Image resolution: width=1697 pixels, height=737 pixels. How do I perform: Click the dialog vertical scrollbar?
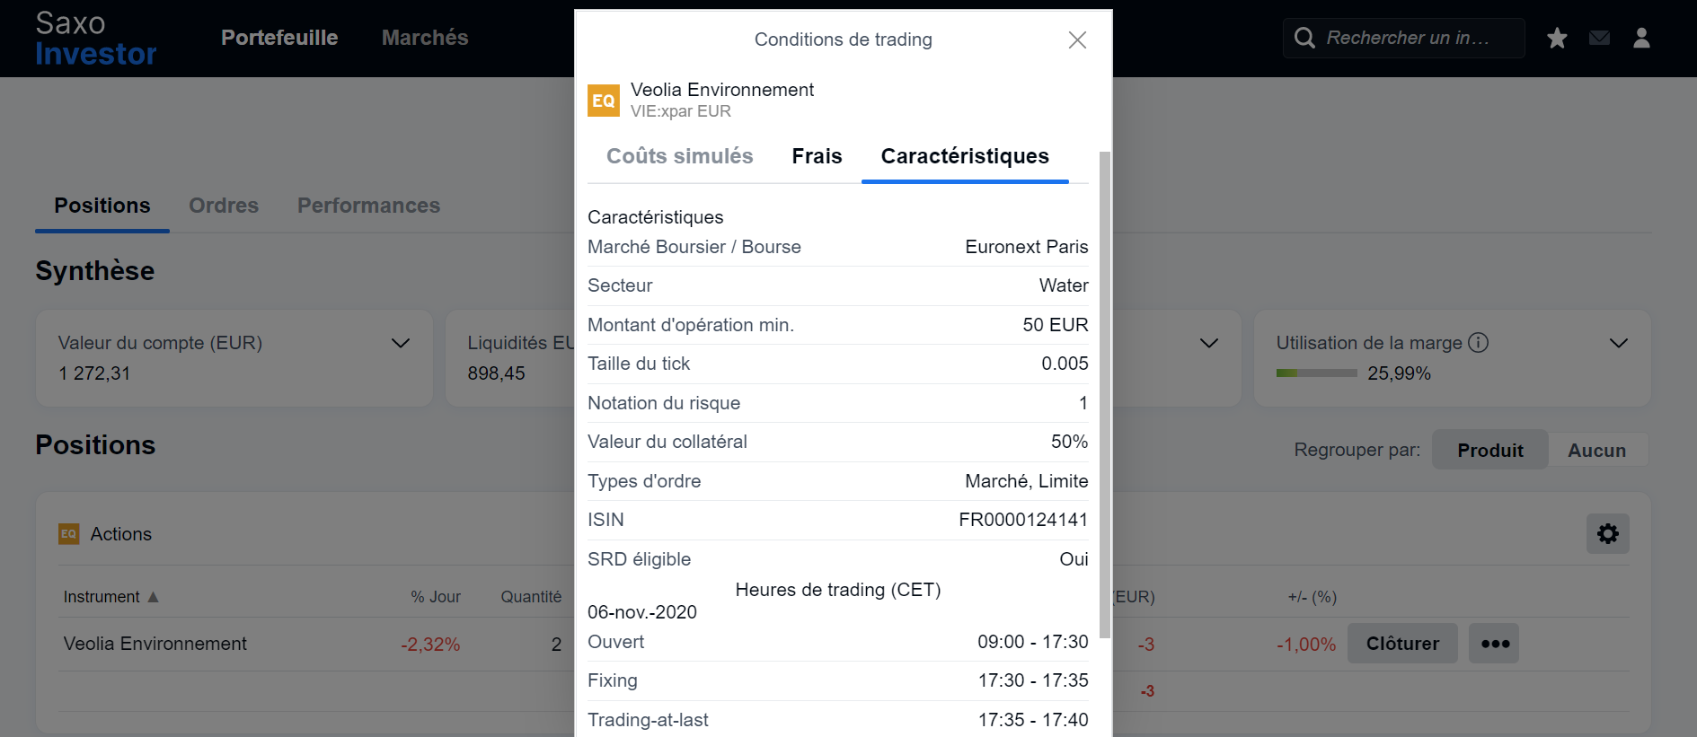(1105, 395)
